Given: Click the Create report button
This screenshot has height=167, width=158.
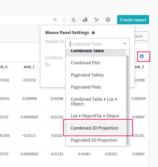Looking at the screenshot, I should coord(133,20).
